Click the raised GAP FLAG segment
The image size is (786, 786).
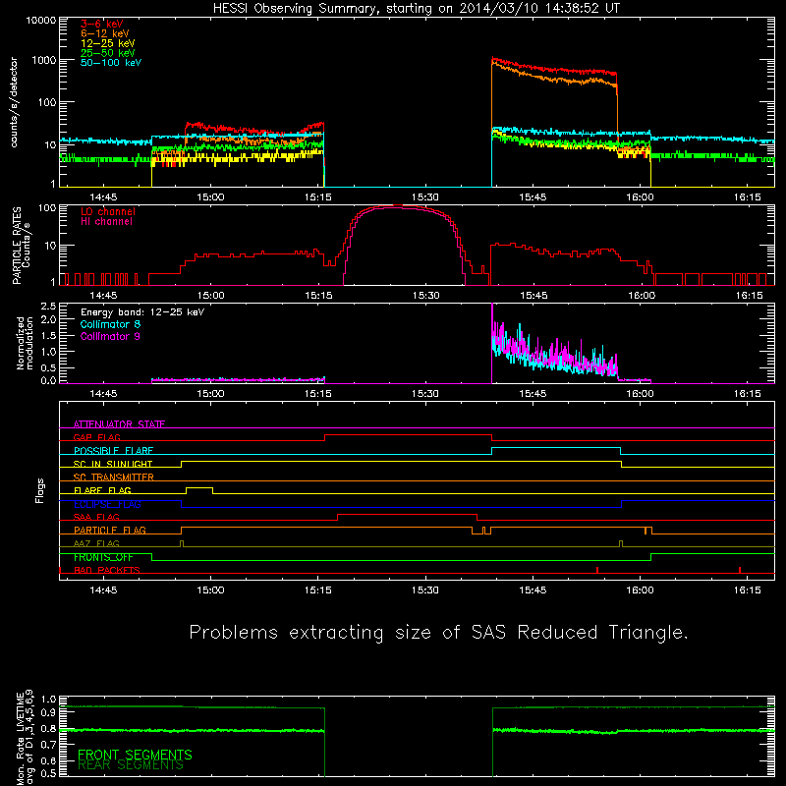tap(408, 435)
